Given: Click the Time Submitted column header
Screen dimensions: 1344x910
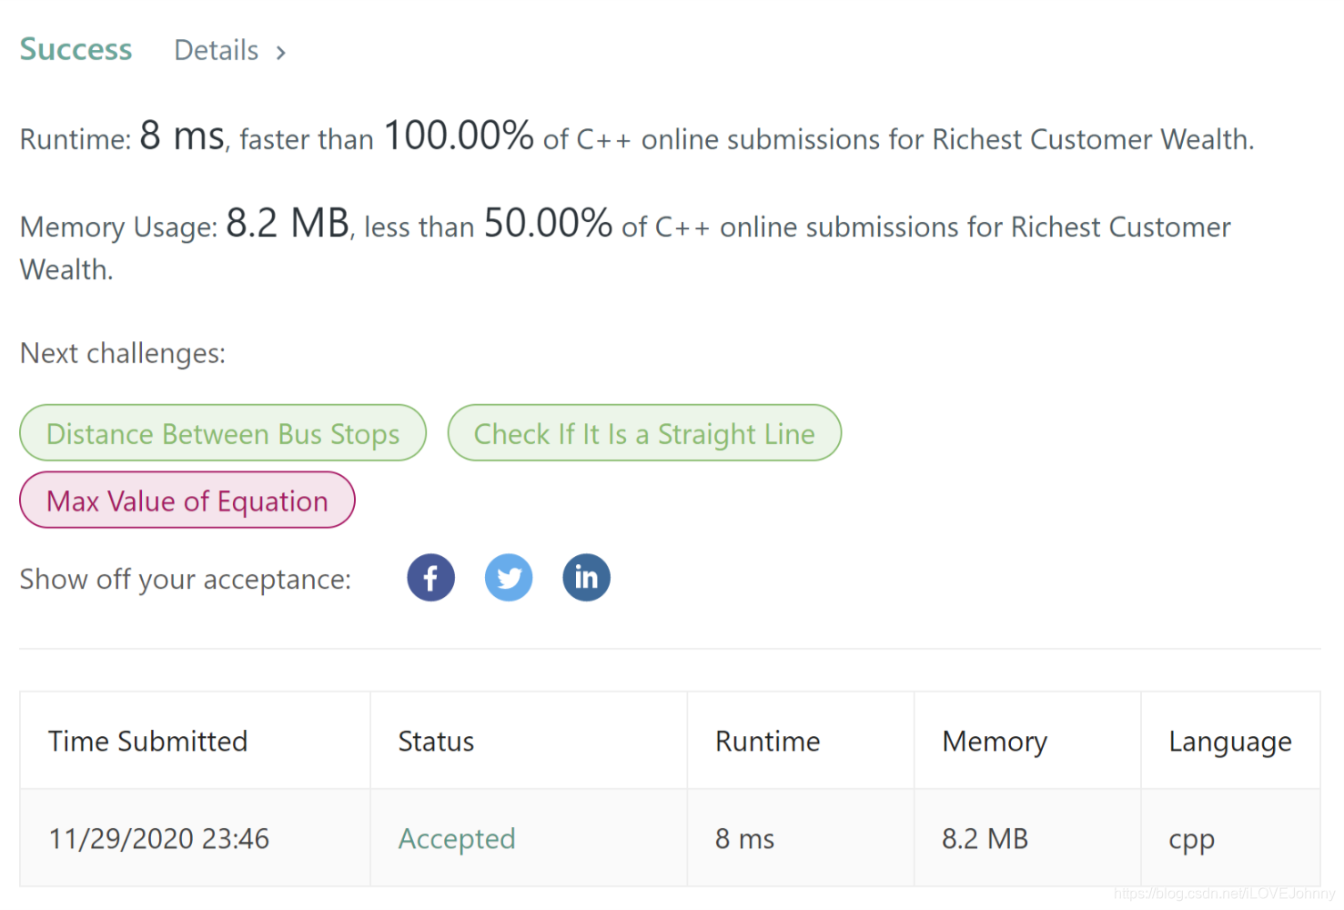Looking at the screenshot, I should (147, 741).
